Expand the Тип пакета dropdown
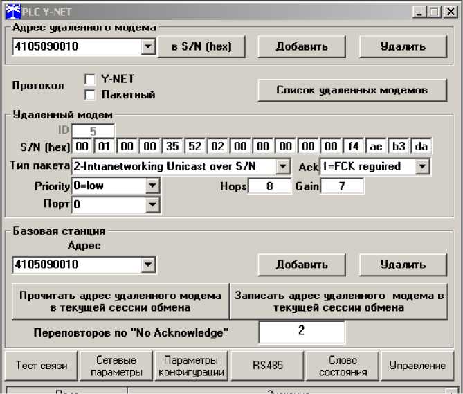 (282, 167)
